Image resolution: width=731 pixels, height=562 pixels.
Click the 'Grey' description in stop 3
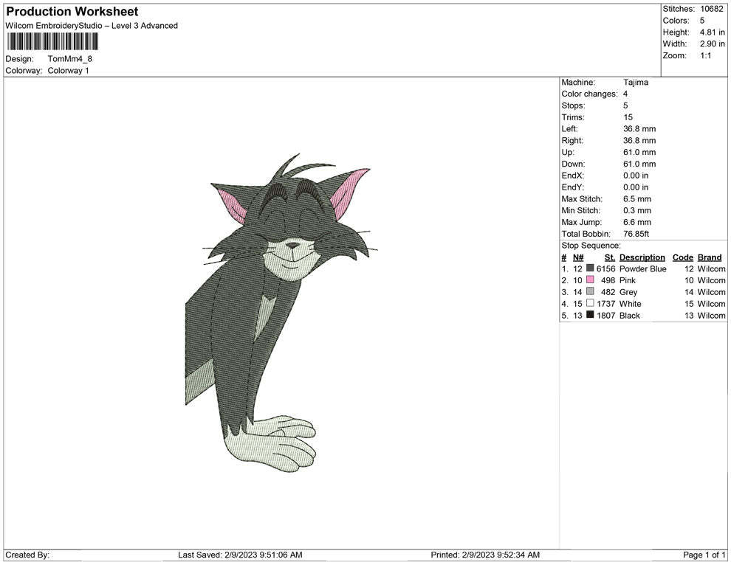[628, 292]
